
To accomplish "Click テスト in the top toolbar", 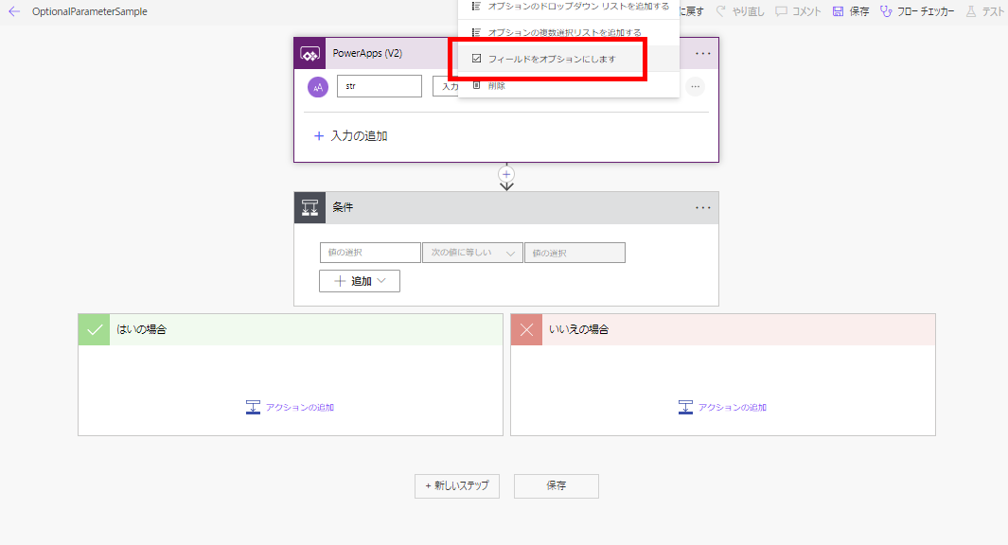I will 985,11.
